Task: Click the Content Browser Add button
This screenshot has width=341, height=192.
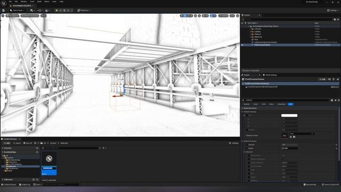Action: pos(7,143)
